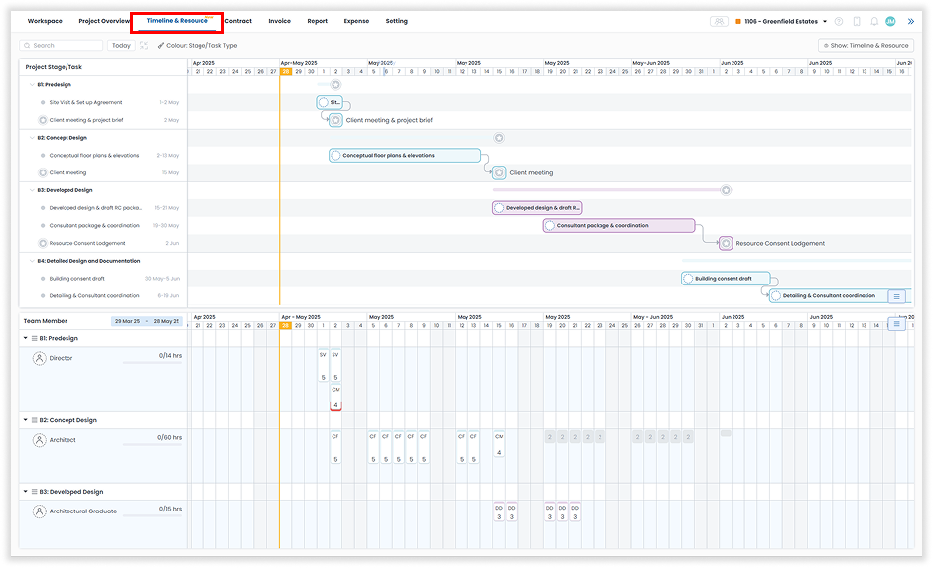The image size is (933, 568).
Task: Click the Architect 0/60 hrs progress bar
Action: click(x=152, y=444)
